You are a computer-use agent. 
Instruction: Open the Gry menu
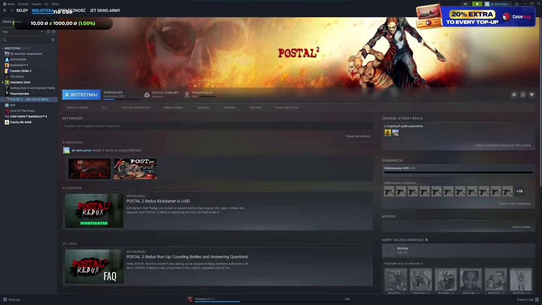46,4
